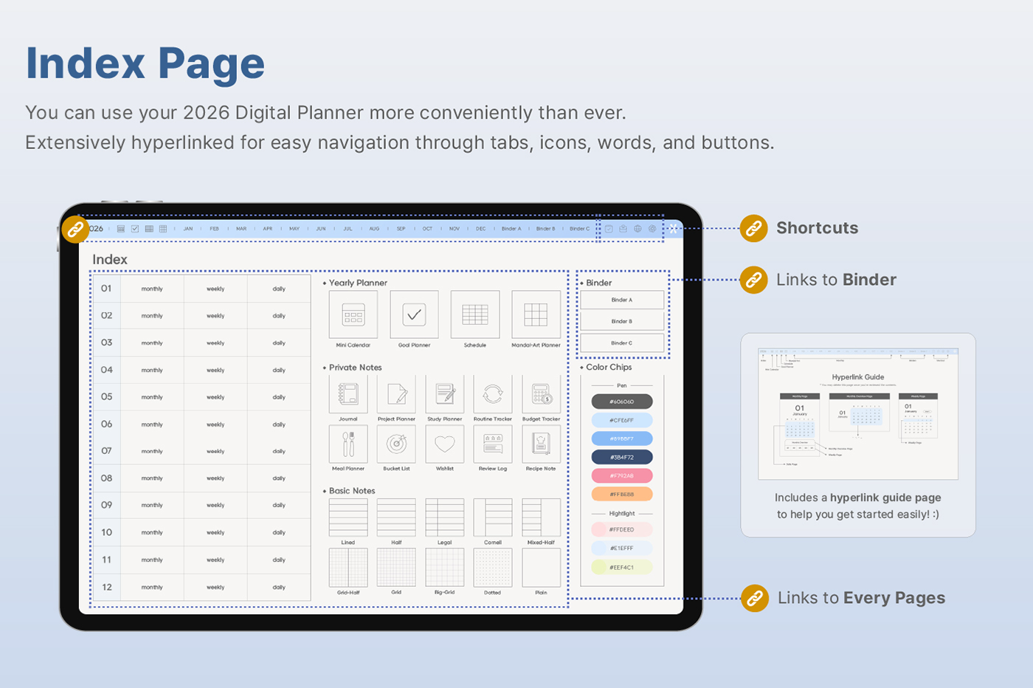Select the Routine Tracker icon
Screen dimensions: 1033x688
[x=493, y=394]
